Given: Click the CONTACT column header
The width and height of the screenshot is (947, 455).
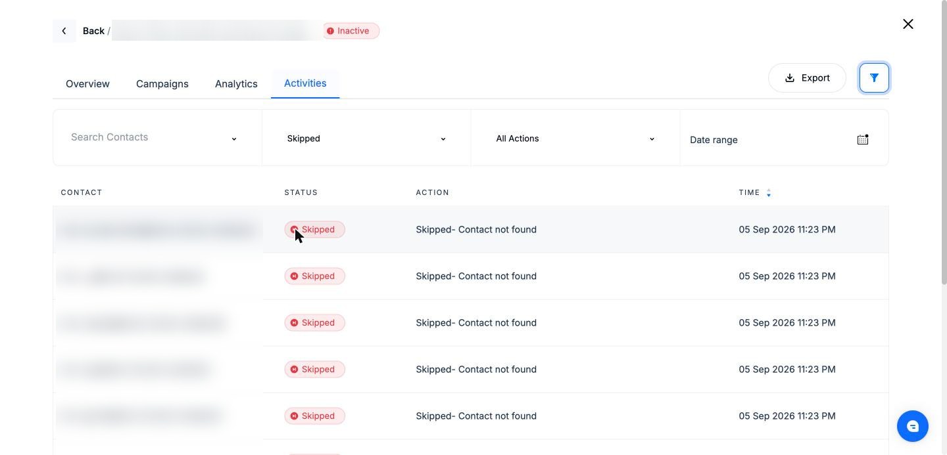Looking at the screenshot, I should [82, 193].
